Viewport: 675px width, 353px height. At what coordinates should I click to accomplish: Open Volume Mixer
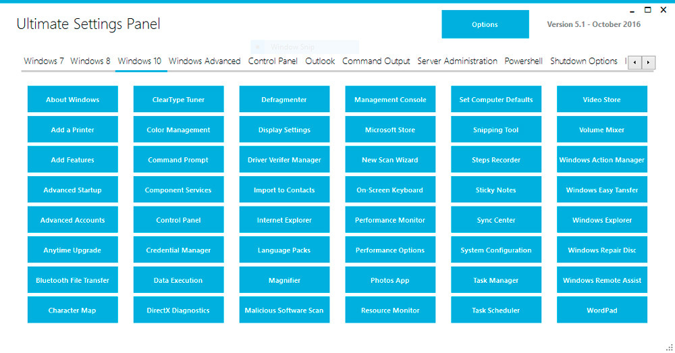click(x=601, y=130)
